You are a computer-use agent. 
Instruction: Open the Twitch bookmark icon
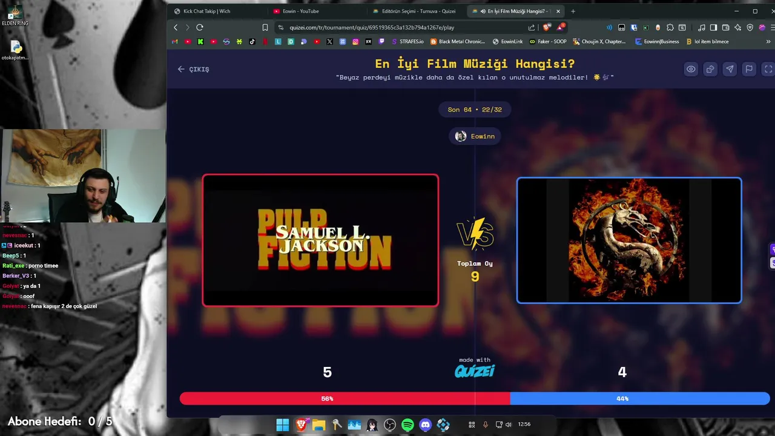[381, 42]
